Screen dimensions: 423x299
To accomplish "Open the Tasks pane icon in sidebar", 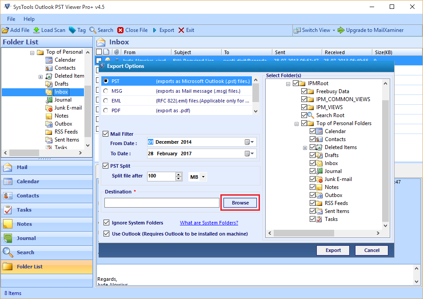I will (8, 210).
